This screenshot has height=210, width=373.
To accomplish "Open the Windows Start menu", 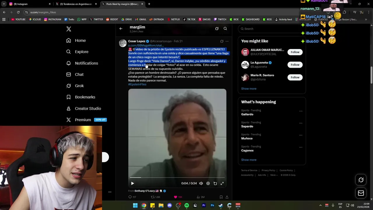I will (x=135, y=206).
